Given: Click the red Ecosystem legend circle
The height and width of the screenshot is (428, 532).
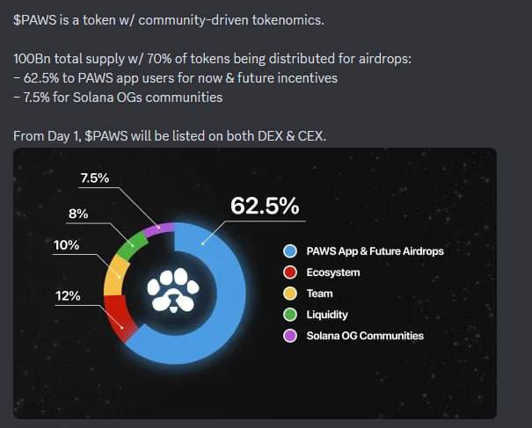Looking at the screenshot, I should click(x=290, y=272).
